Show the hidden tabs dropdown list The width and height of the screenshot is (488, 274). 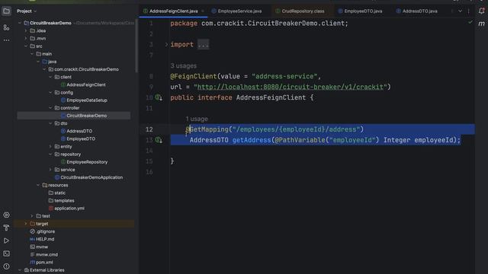(x=460, y=11)
